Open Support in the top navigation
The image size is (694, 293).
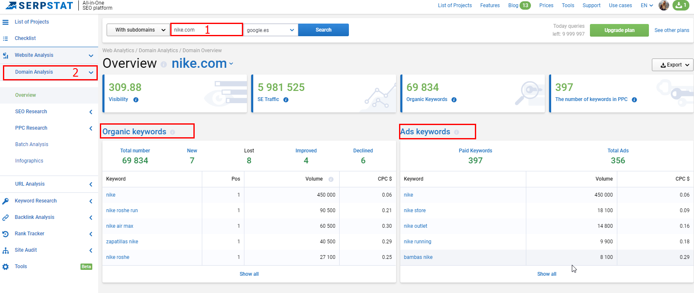pyautogui.click(x=592, y=5)
